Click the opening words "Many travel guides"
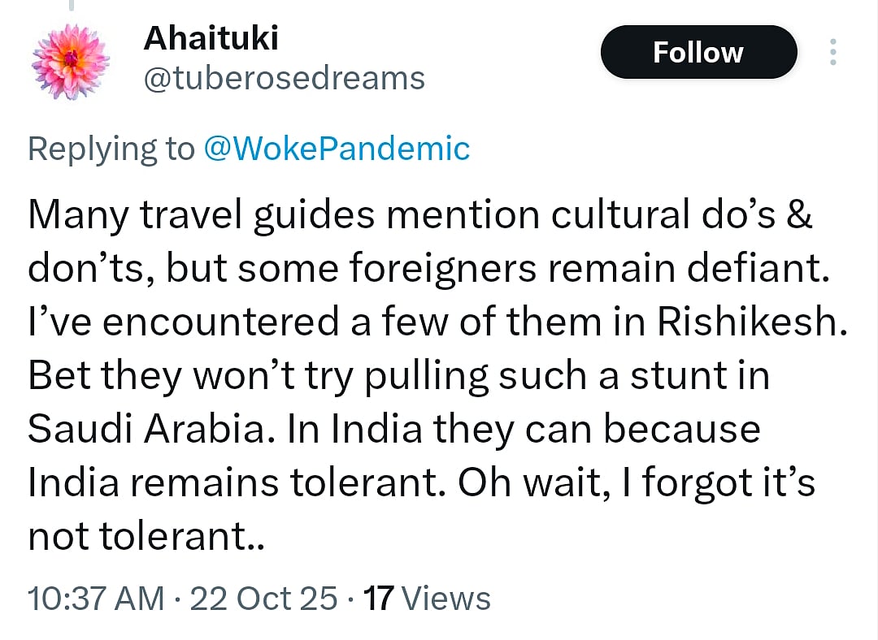Viewport: 878px width, 640px height. coord(202,215)
